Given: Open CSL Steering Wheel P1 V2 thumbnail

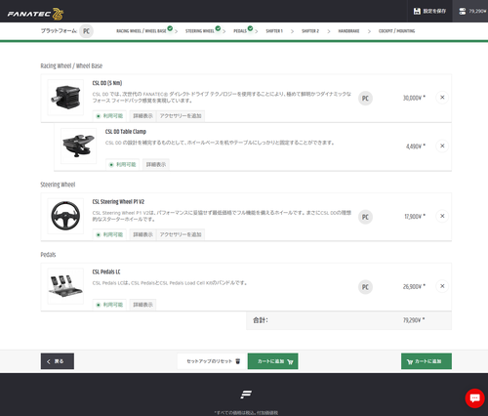Looking at the screenshot, I should 65,216.
